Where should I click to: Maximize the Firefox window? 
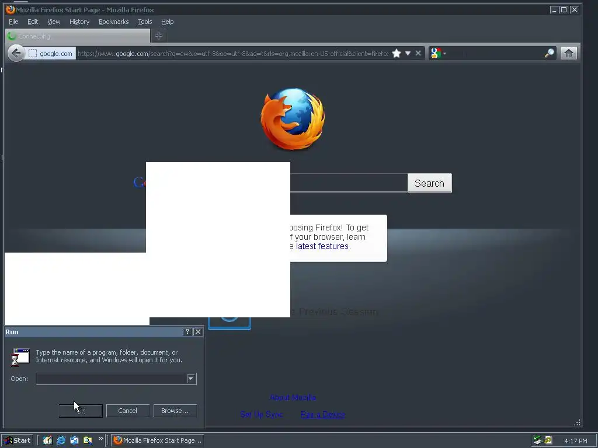(564, 10)
